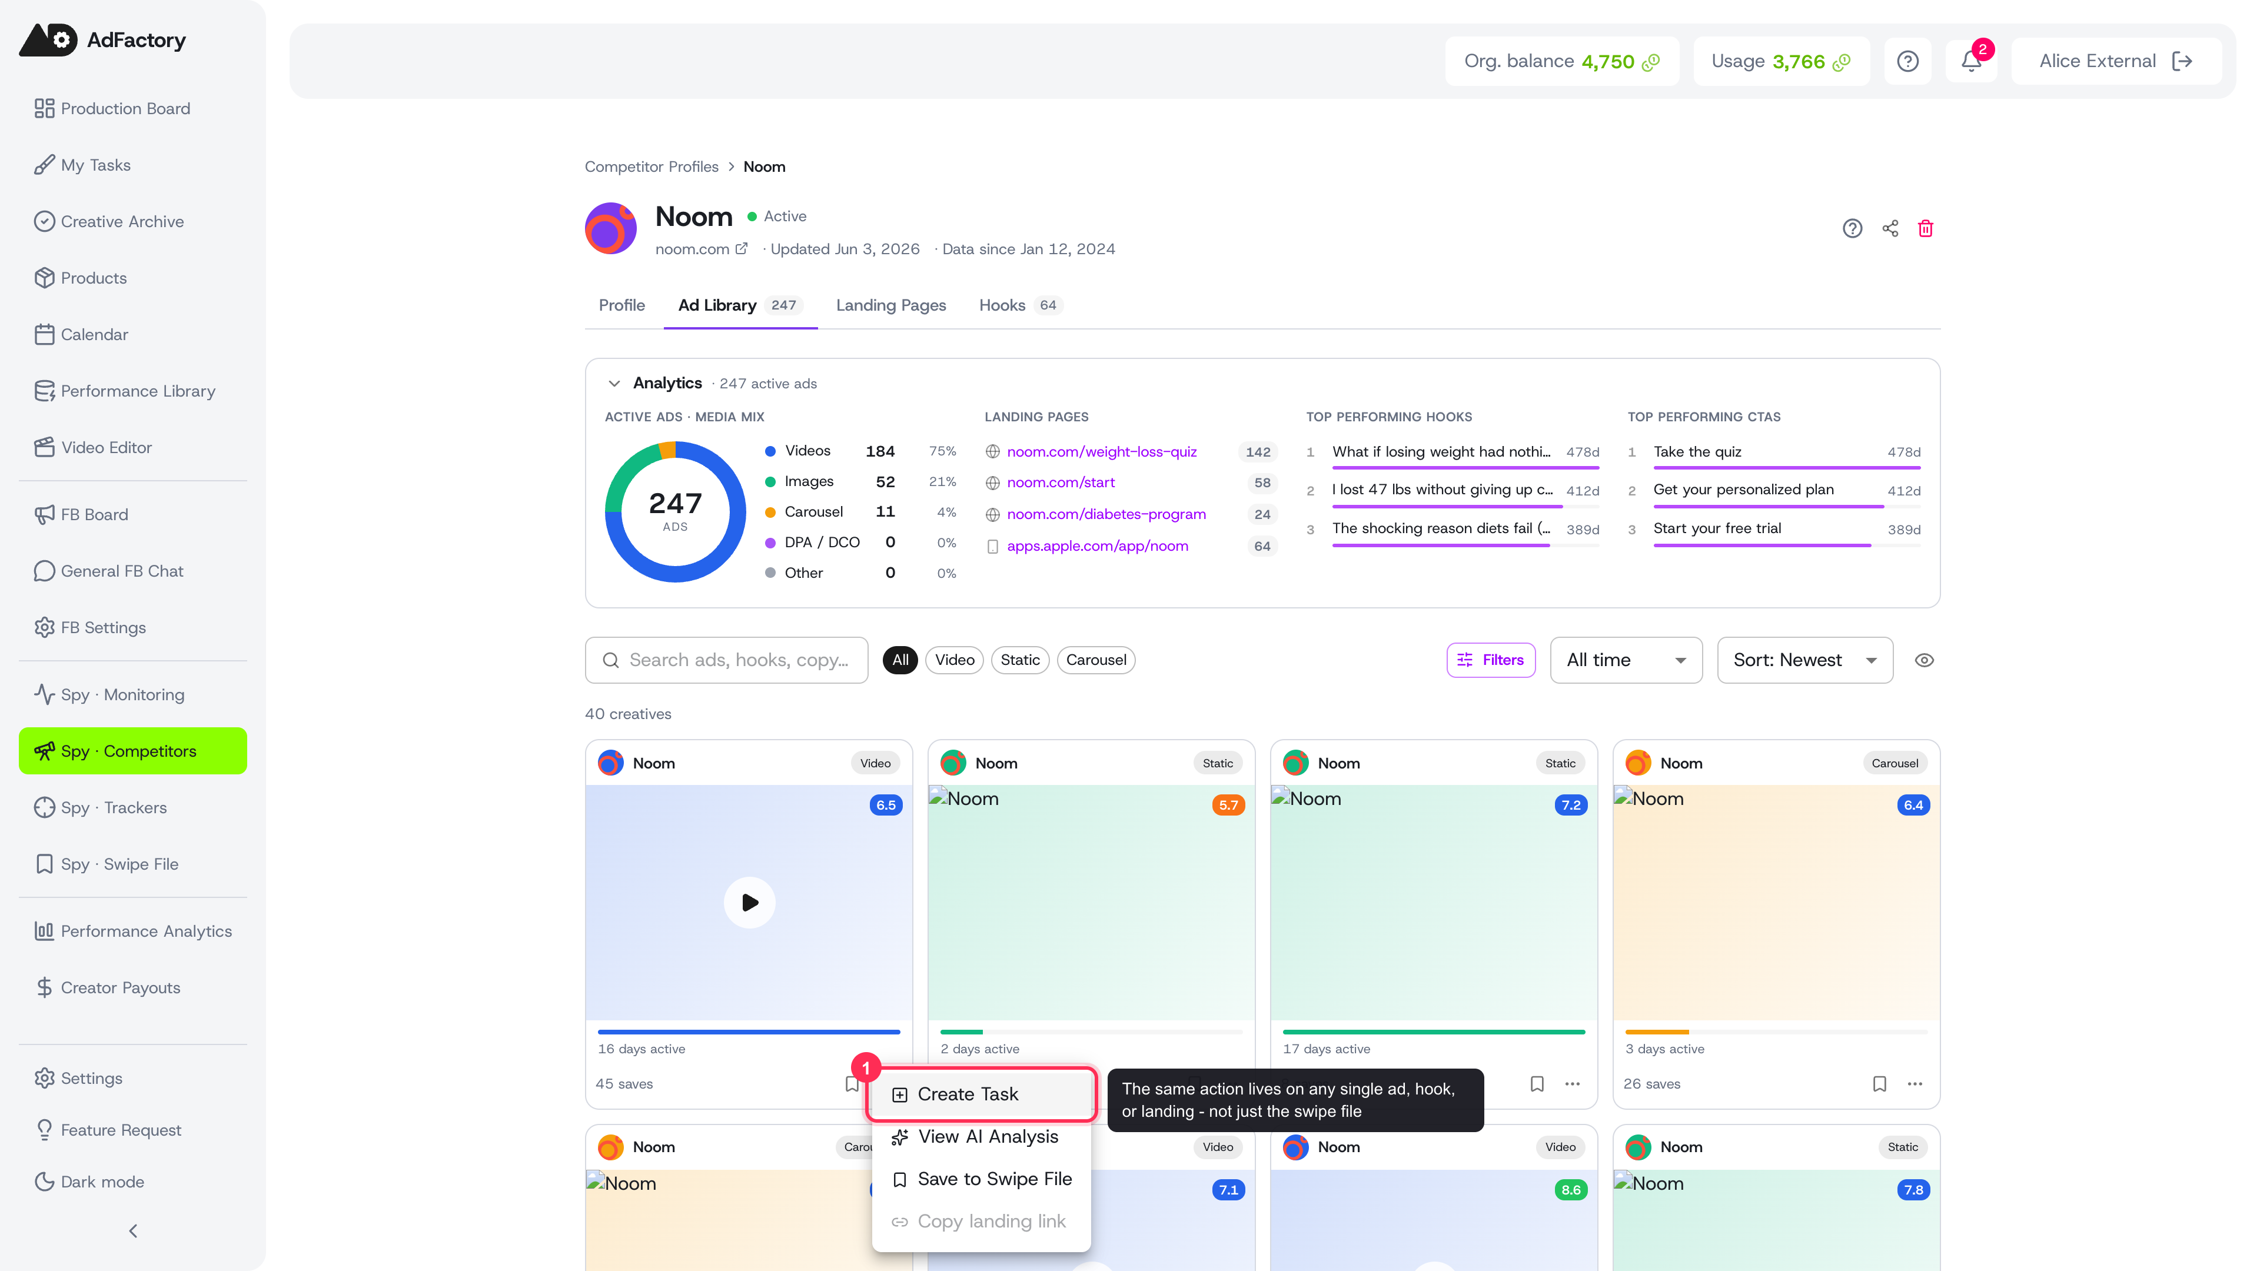Image resolution: width=2260 pixels, height=1271 pixels.
Task: Open the Filters panel
Action: coord(1491,660)
